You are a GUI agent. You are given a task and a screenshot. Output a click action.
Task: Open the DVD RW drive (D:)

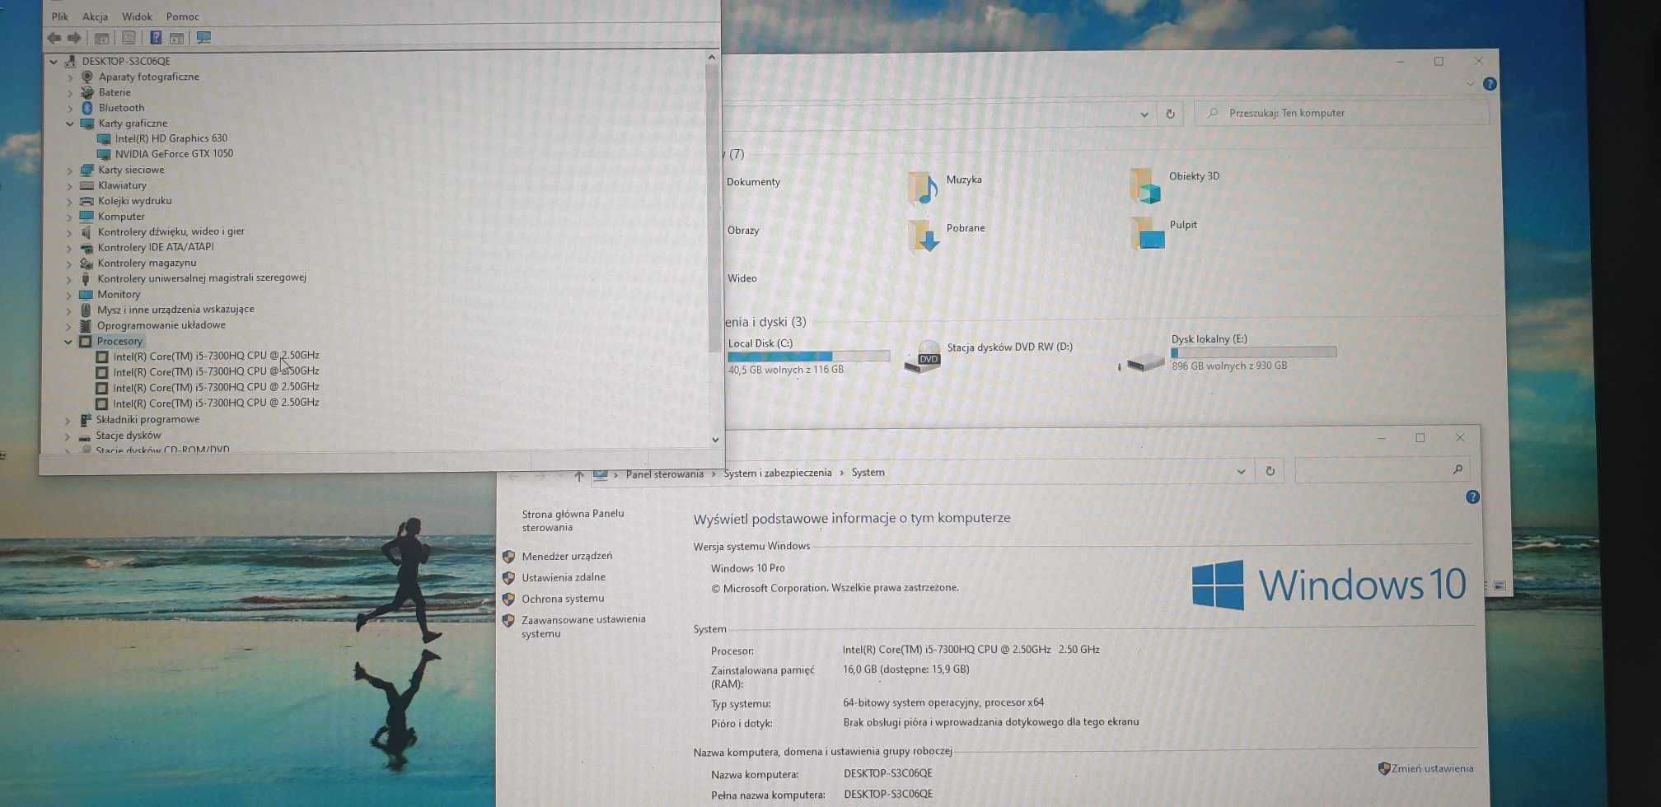click(988, 357)
